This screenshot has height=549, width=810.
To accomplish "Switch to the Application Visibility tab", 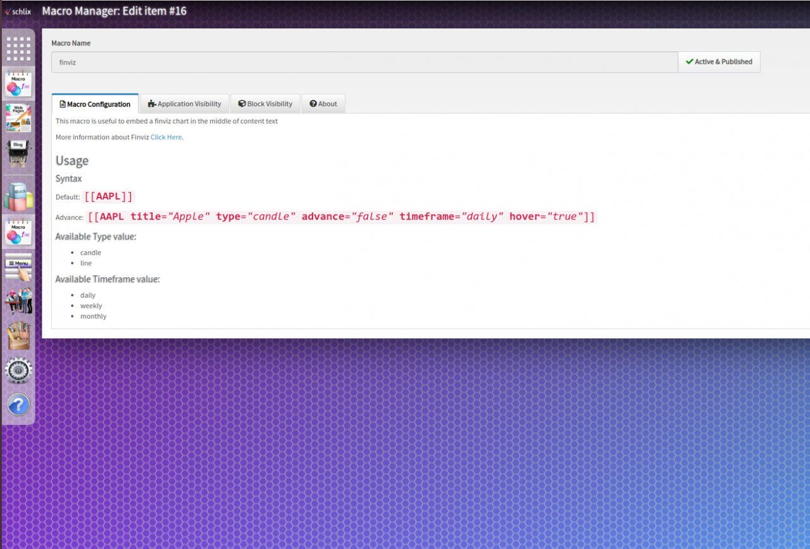I will [185, 104].
